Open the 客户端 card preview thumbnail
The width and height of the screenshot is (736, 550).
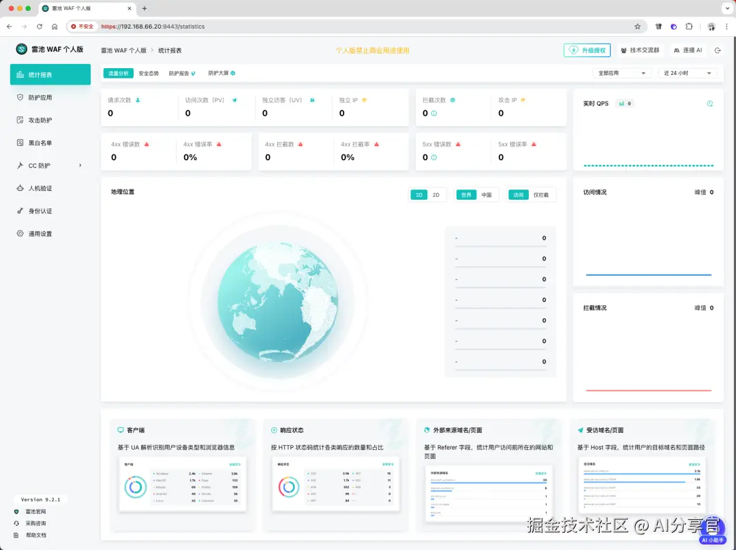(x=183, y=484)
